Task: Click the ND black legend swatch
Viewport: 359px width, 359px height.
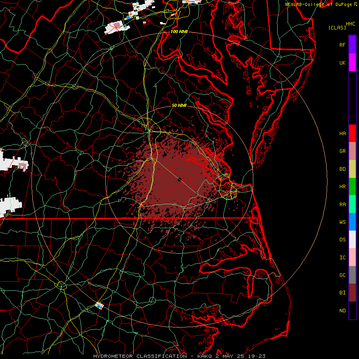Action: pos(352,310)
